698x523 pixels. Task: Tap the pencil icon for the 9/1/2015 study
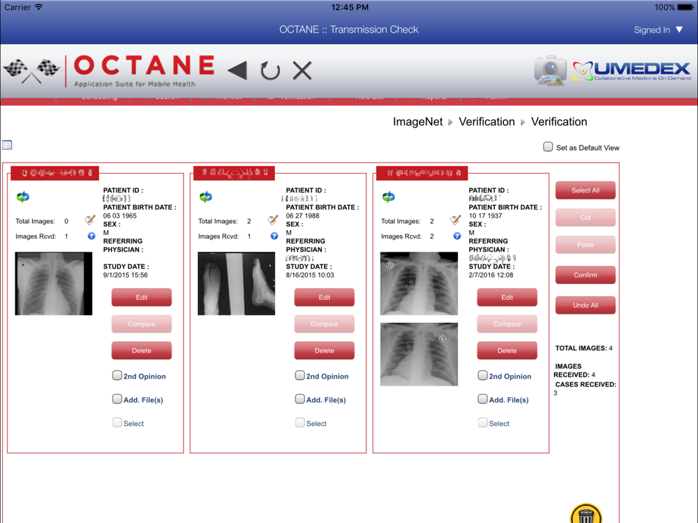tap(90, 220)
